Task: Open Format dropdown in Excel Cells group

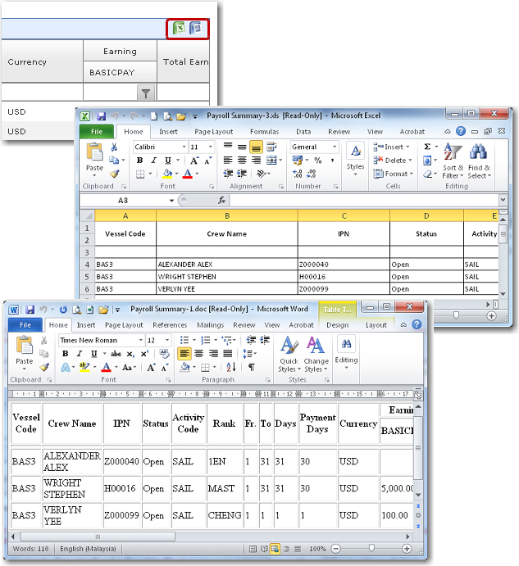Action: [394, 174]
